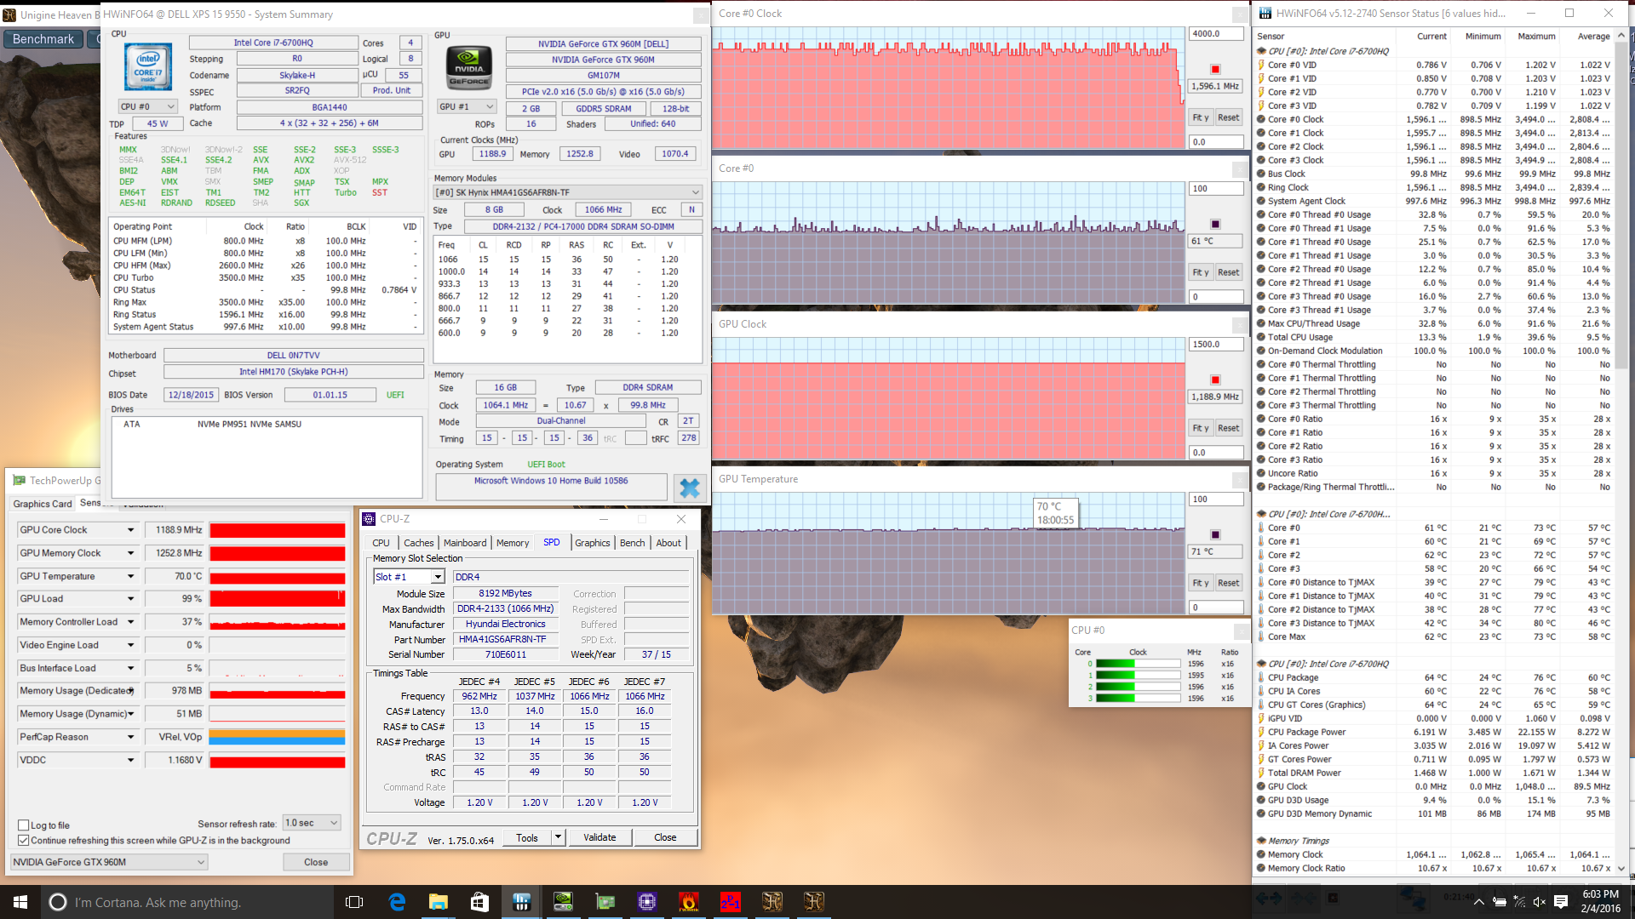Show hidden system tray icons
The image size is (1635, 919).
[1479, 902]
